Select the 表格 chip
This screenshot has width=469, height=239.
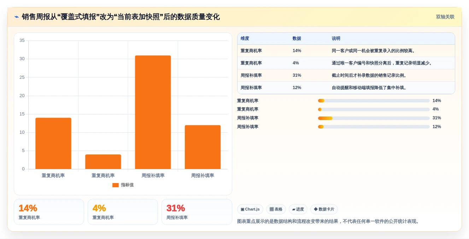click(x=276, y=209)
